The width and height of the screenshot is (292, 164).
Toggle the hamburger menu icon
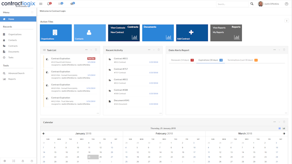(x=41, y=4)
